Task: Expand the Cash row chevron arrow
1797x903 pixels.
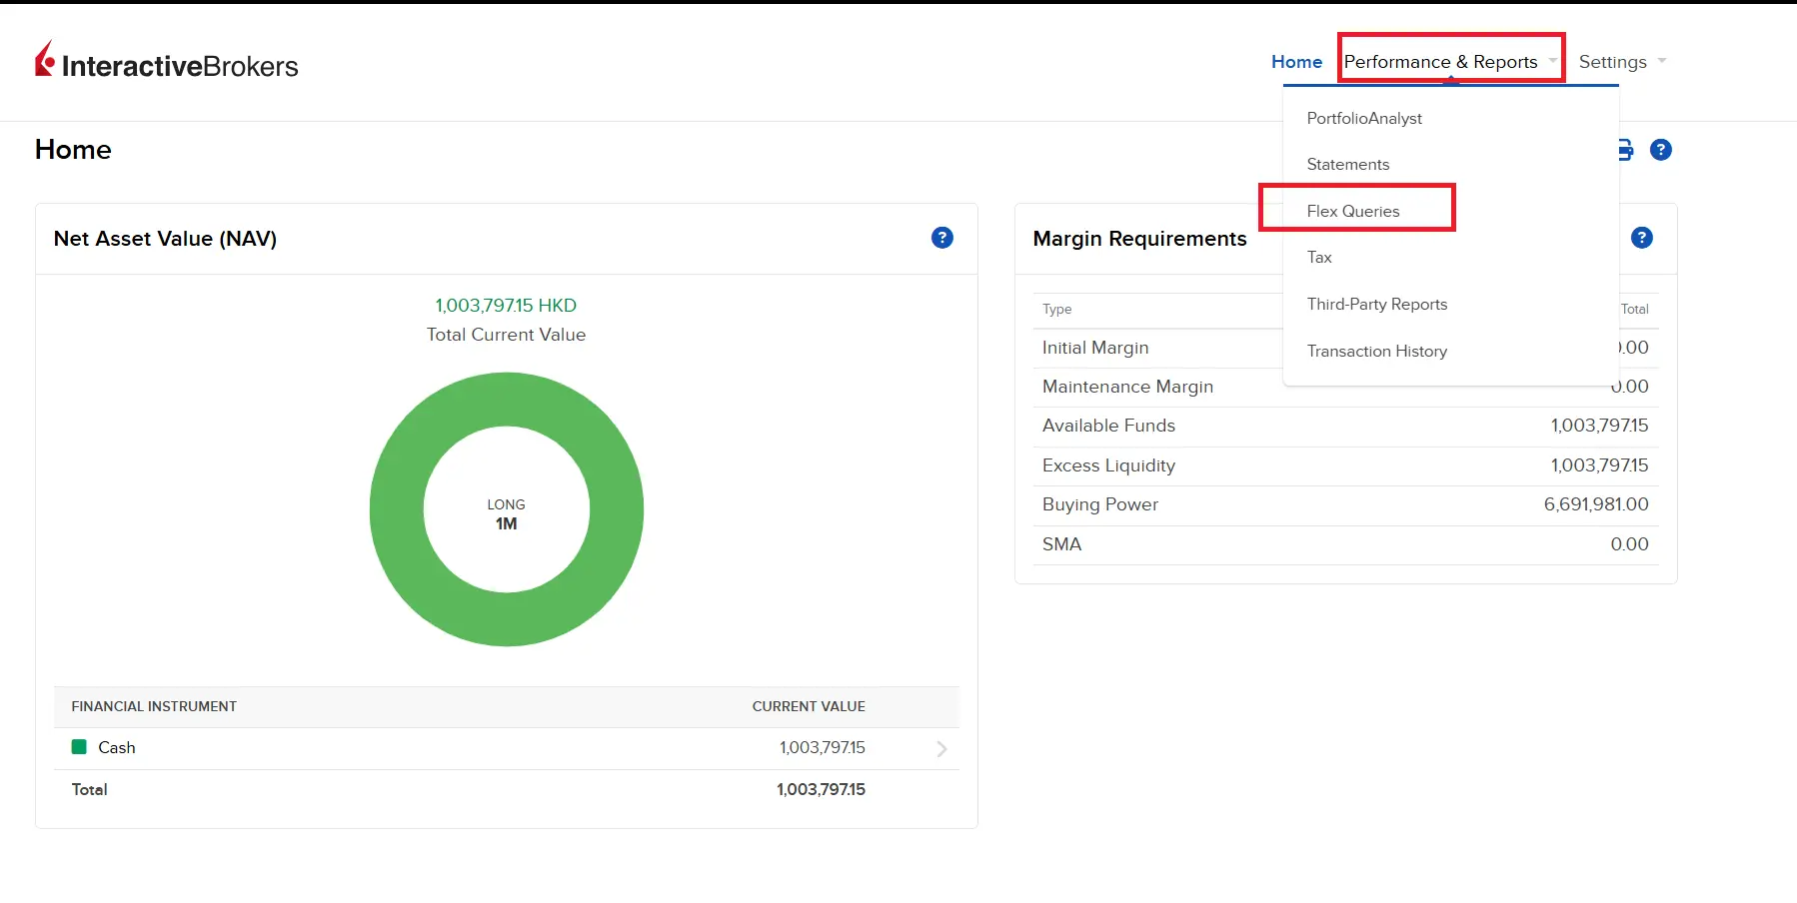Action: coord(940,748)
